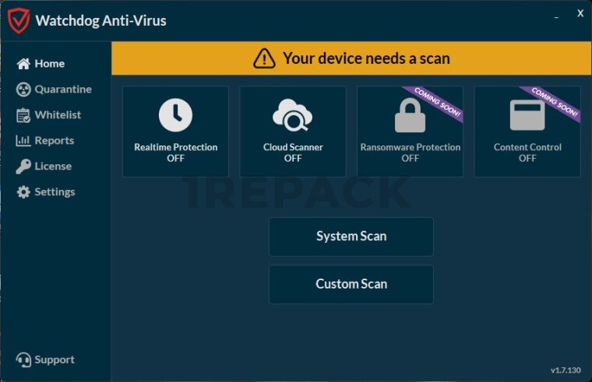592x382 pixels.
Task: Click the Home house icon in sidebar
Action: (23, 63)
